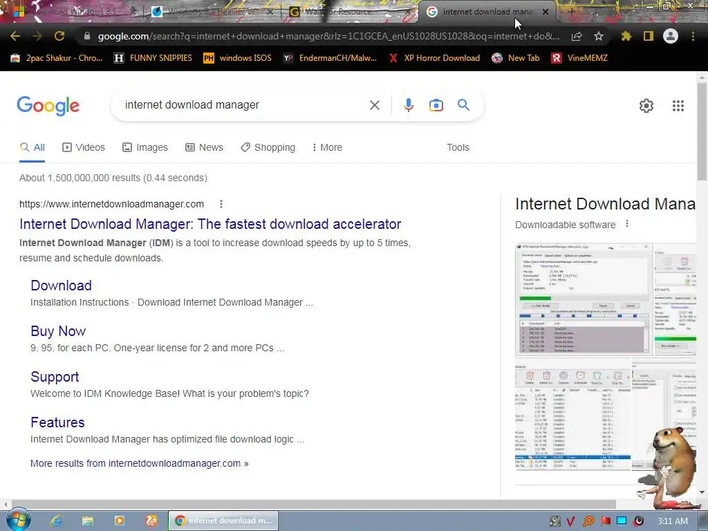Open the Download sitelink
This screenshot has height=531, width=708.
point(61,286)
